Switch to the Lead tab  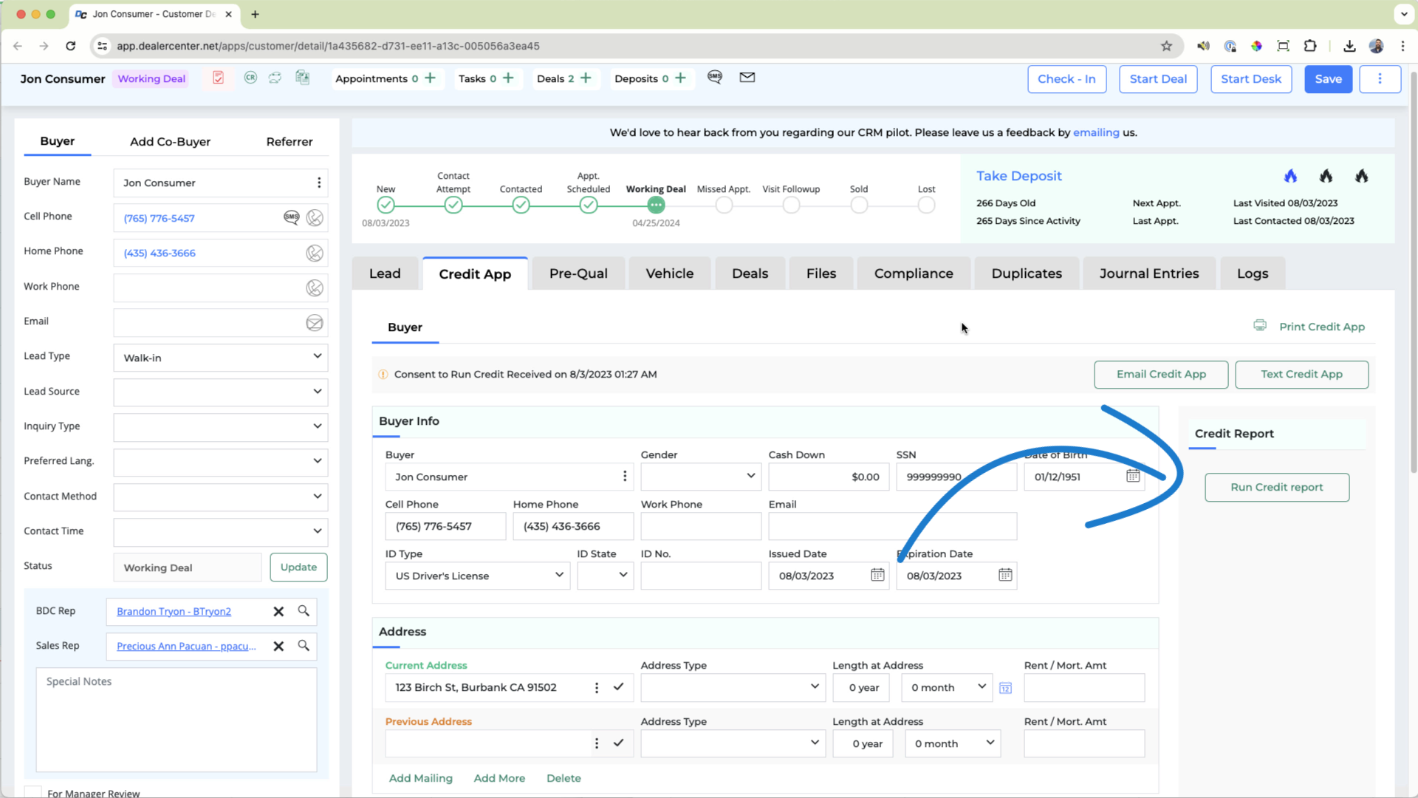click(x=385, y=273)
